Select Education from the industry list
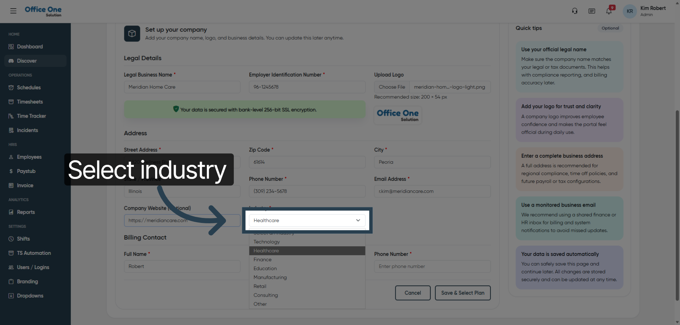This screenshot has width=680, height=325. click(x=265, y=268)
